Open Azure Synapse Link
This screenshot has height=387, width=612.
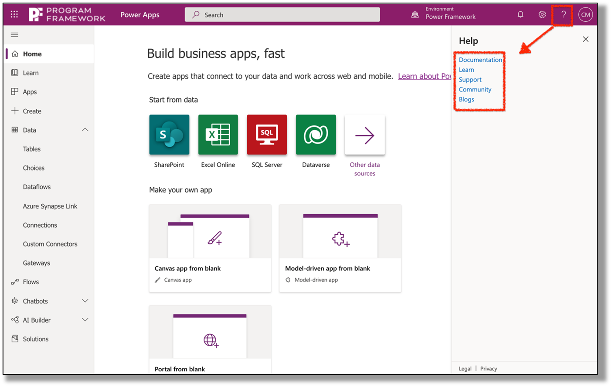[x=50, y=206]
